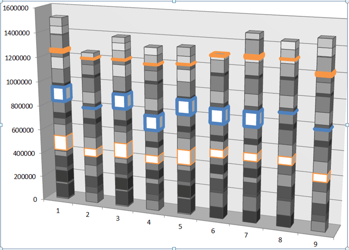Select the flat blue marker in column 9
The width and height of the screenshot is (349, 250).
click(x=323, y=129)
